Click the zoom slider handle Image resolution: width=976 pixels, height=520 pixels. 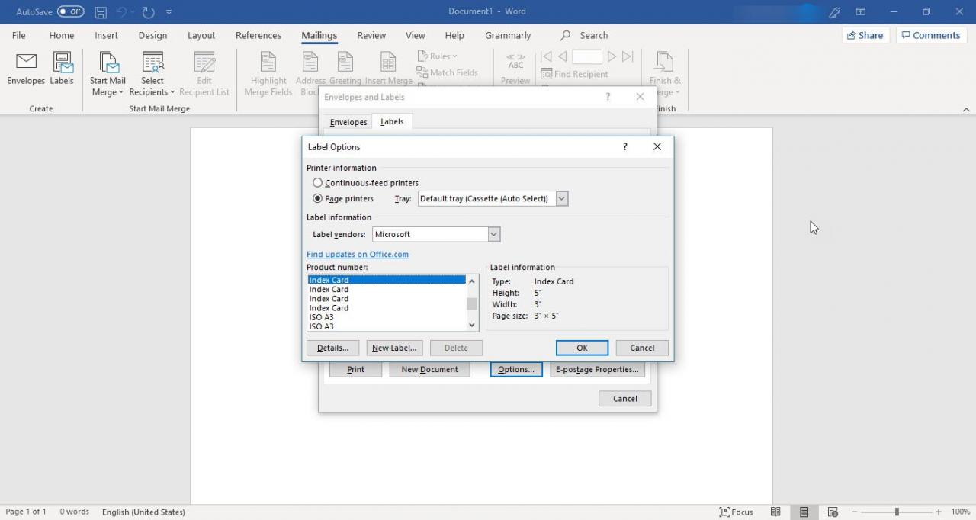tap(897, 512)
